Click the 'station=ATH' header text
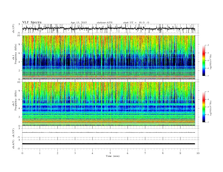This screenshot has height=172, width=223. tap(104, 22)
